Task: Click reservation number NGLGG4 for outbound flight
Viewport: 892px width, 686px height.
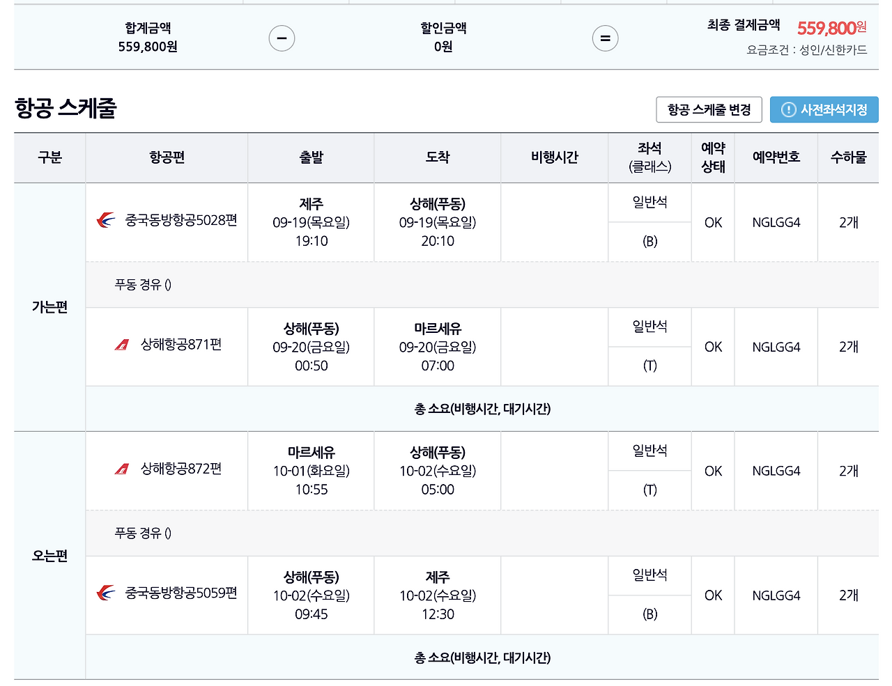Action: coord(776,222)
